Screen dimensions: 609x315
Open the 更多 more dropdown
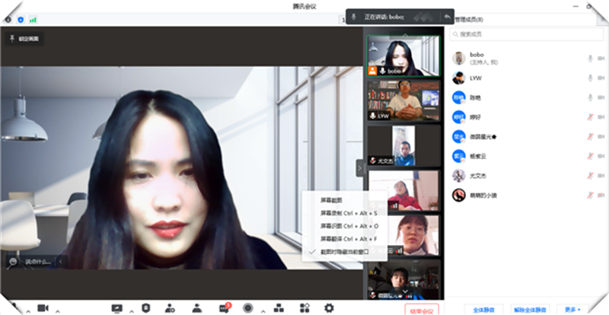coord(573,310)
